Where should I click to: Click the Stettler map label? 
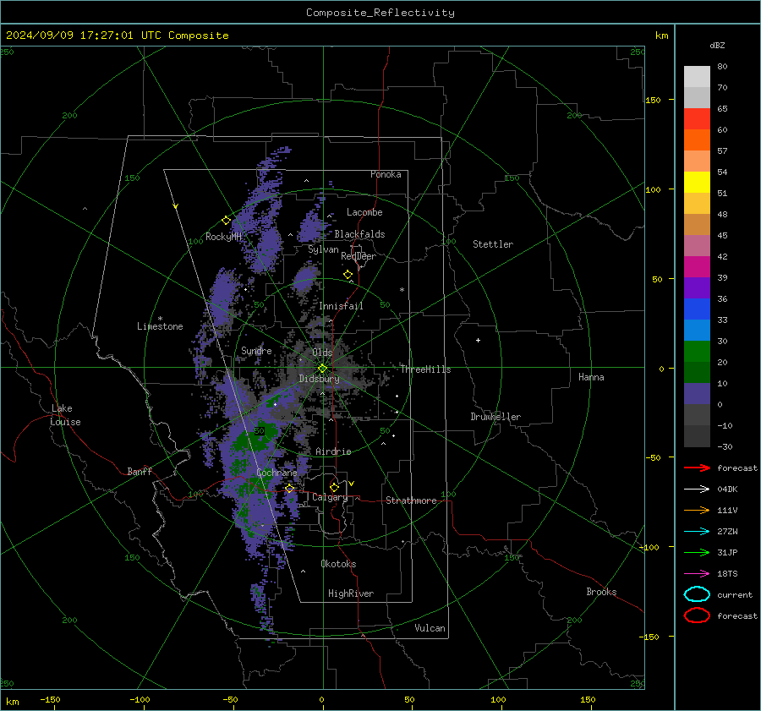click(493, 244)
